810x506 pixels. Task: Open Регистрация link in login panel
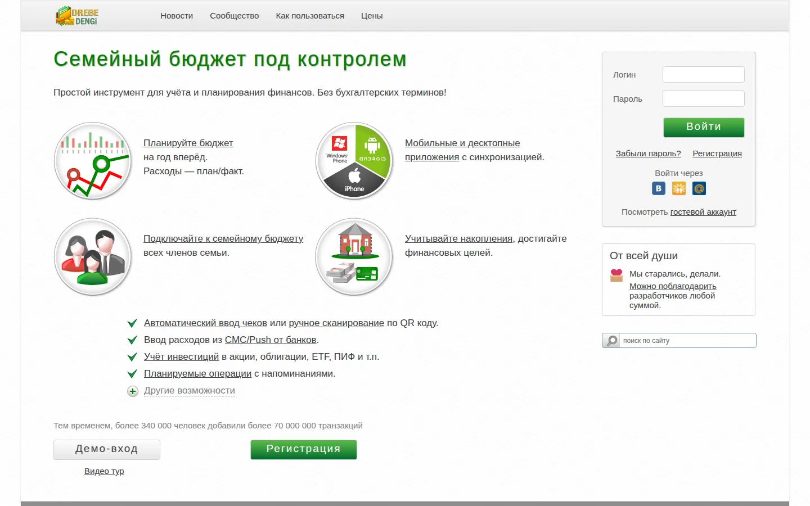717,153
